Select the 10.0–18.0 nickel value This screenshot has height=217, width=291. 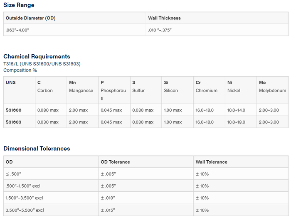pyautogui.click(x=237, y=122)
